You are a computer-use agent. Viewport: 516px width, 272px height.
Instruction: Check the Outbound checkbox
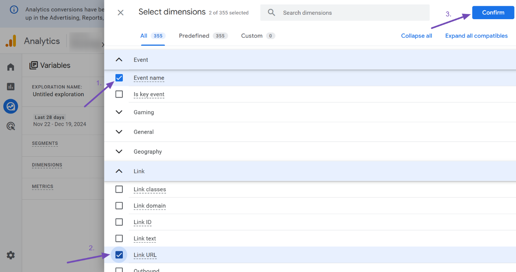119,270
